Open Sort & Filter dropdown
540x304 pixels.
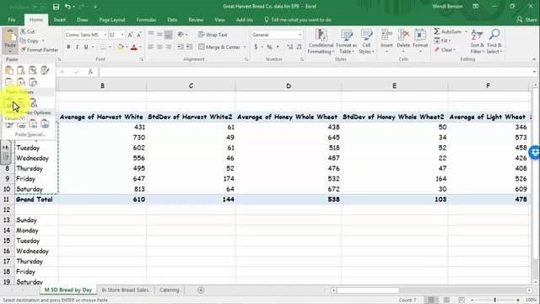[477, 41]
